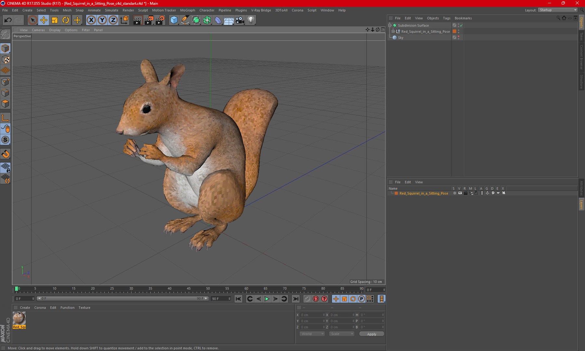Click the Coordinate System toolbar icon

[x=124, y=20]
